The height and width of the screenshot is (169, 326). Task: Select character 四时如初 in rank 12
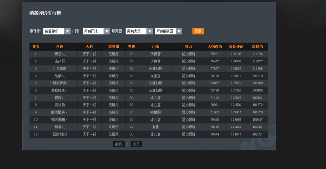60,134
